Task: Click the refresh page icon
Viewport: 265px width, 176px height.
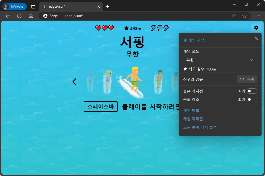Action: (19, 16)
